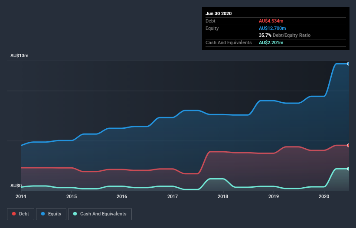Click the 2014 x-axis label

click(21, 196)
